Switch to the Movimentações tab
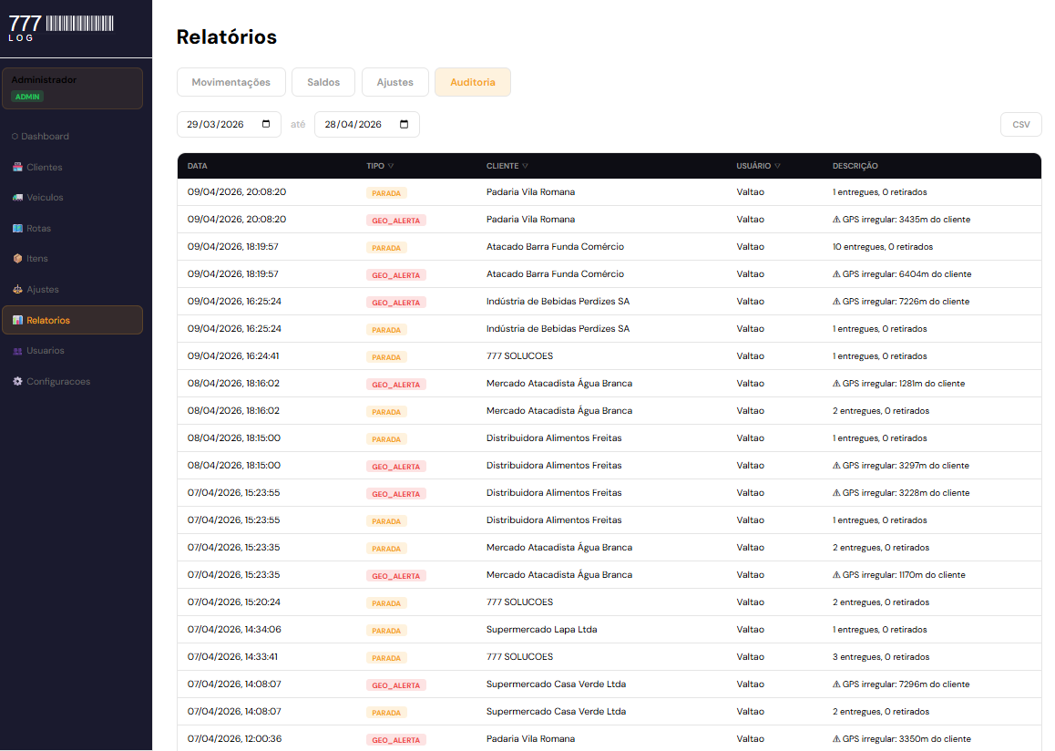Viewport: 1055px width, 751px height. (x=230, y=82)
